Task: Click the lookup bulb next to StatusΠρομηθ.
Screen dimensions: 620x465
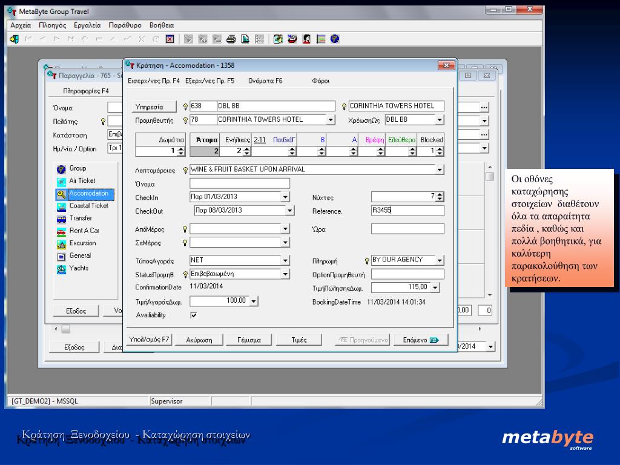Action: [x=185, y=274]
